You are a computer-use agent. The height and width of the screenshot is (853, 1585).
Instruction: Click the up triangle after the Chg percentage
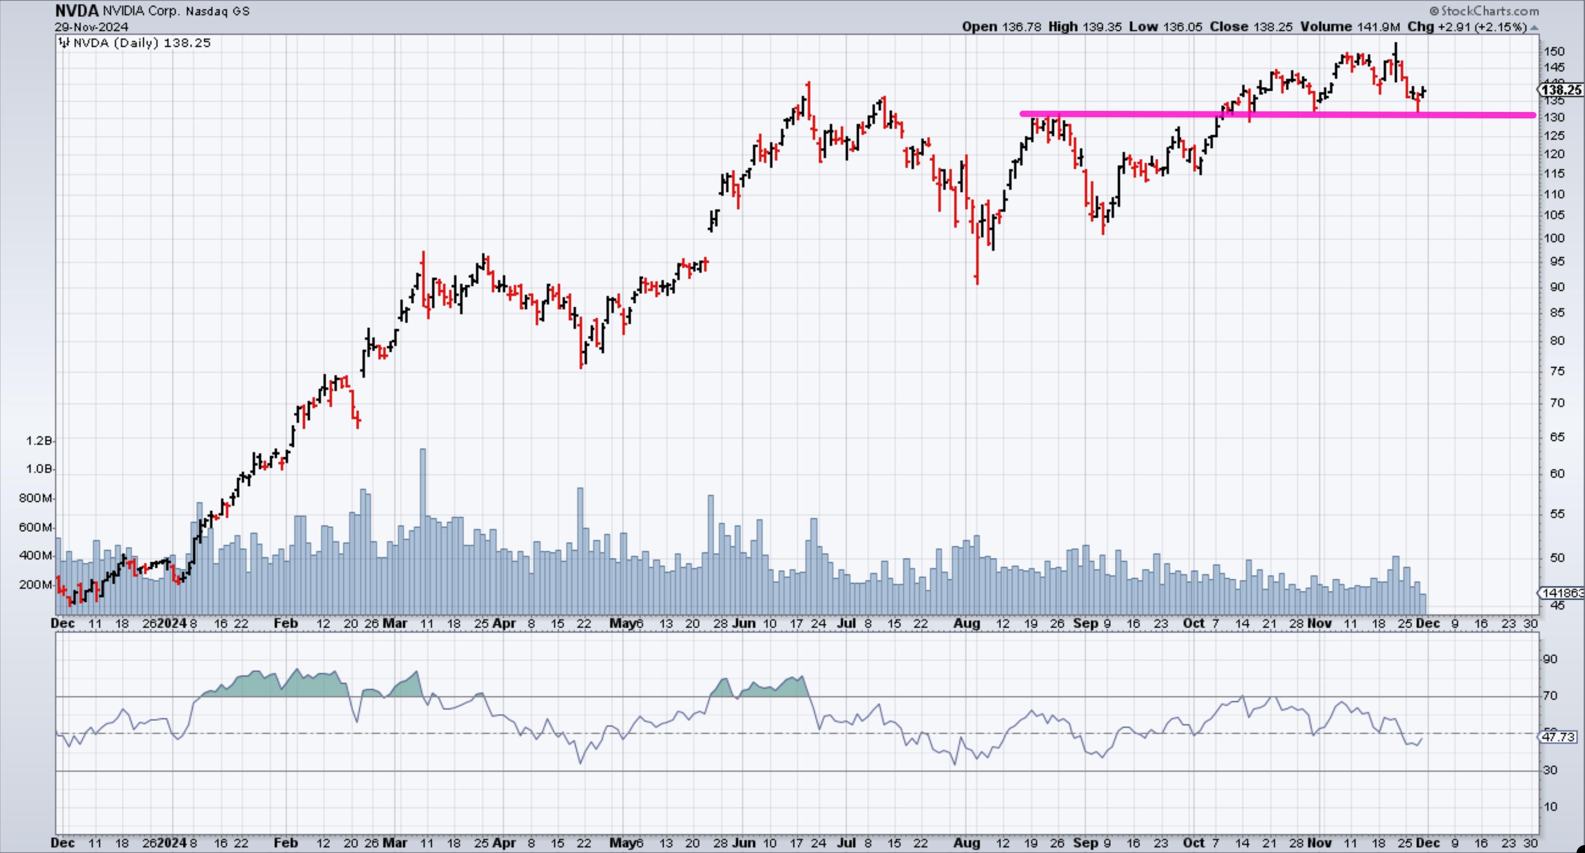[x=1535, y=28]
